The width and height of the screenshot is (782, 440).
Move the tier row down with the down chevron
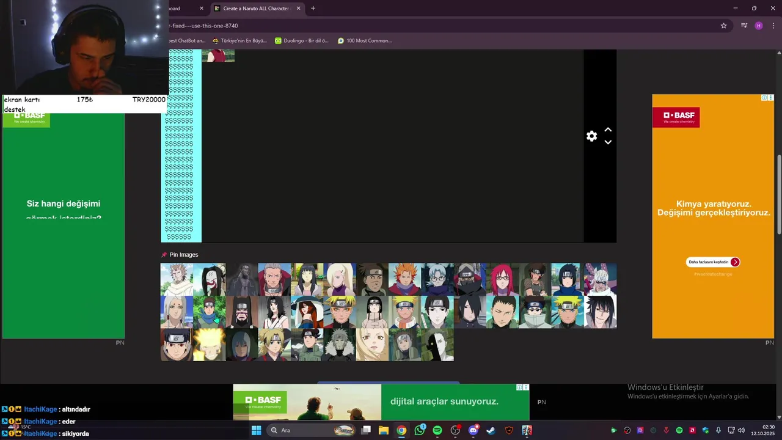click(x=608, y=142)
